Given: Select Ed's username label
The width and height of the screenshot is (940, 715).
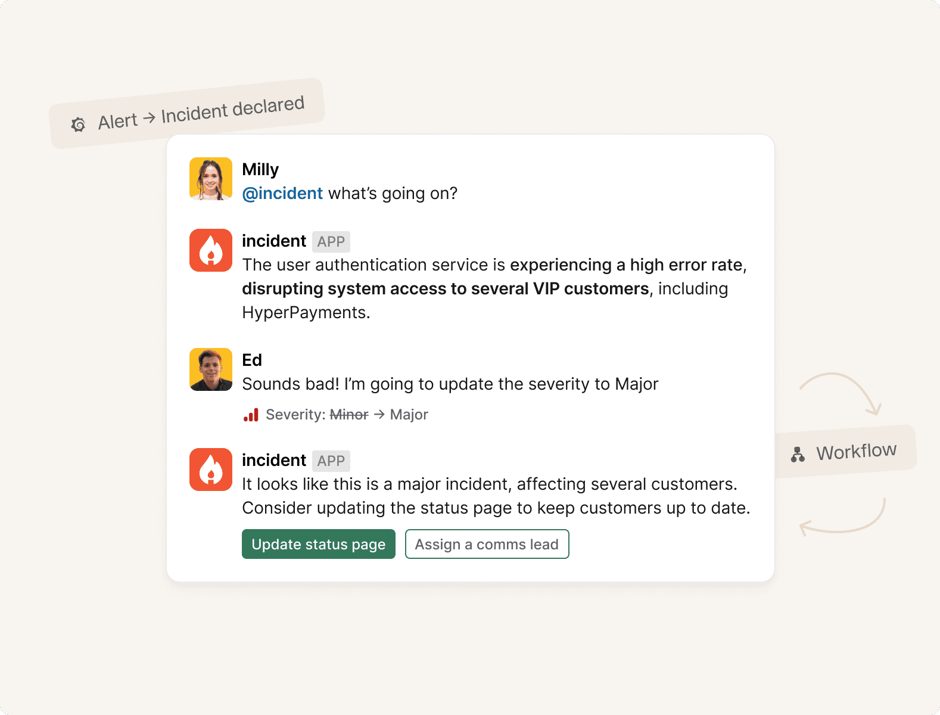Looking at the screenshot, I should tap(251, 360).
